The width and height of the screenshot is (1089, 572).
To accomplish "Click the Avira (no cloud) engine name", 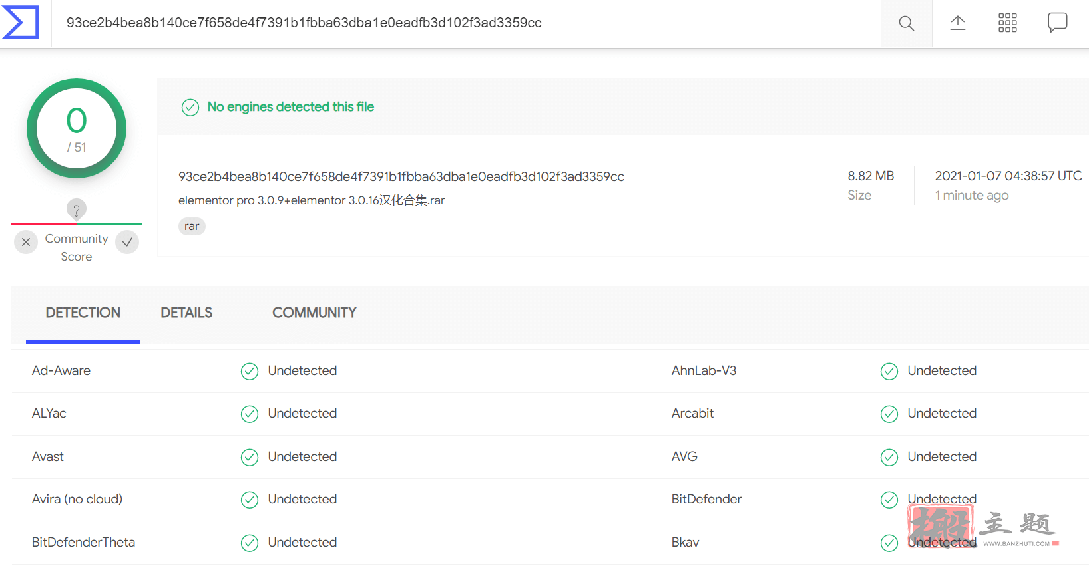I will [77, 500].
